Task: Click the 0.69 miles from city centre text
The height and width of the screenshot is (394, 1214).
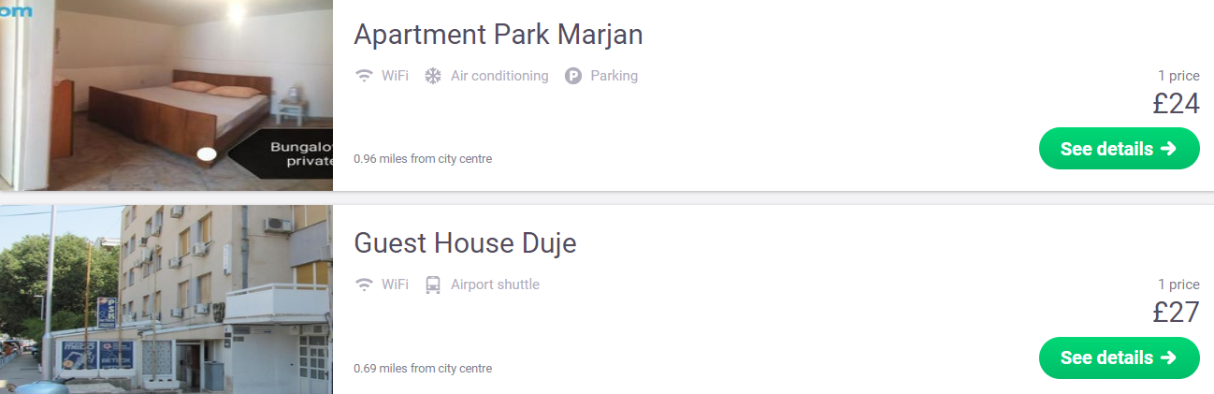Action: pos(423,368)
